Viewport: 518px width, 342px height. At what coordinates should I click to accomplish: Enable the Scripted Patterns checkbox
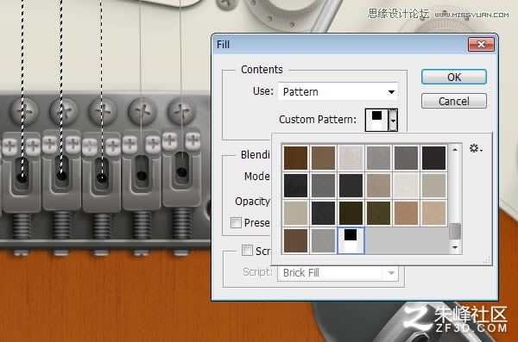[247, 251]
